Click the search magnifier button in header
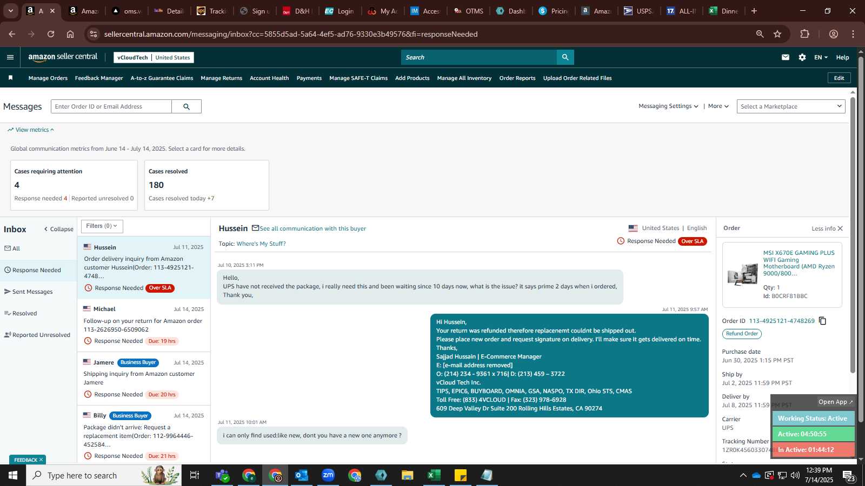 (x=565, y=57)
